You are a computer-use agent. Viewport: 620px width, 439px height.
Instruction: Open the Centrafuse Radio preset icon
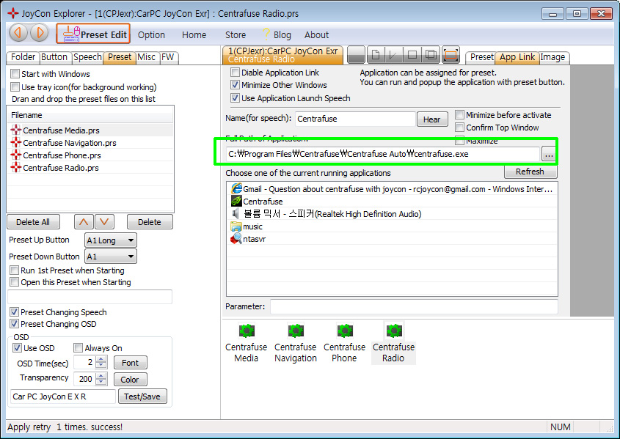(393, 343)
